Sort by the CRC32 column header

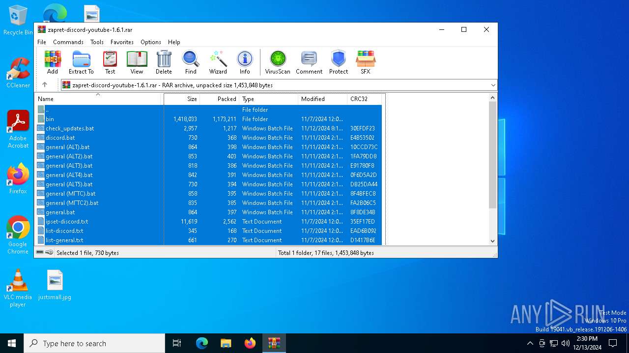364,99
